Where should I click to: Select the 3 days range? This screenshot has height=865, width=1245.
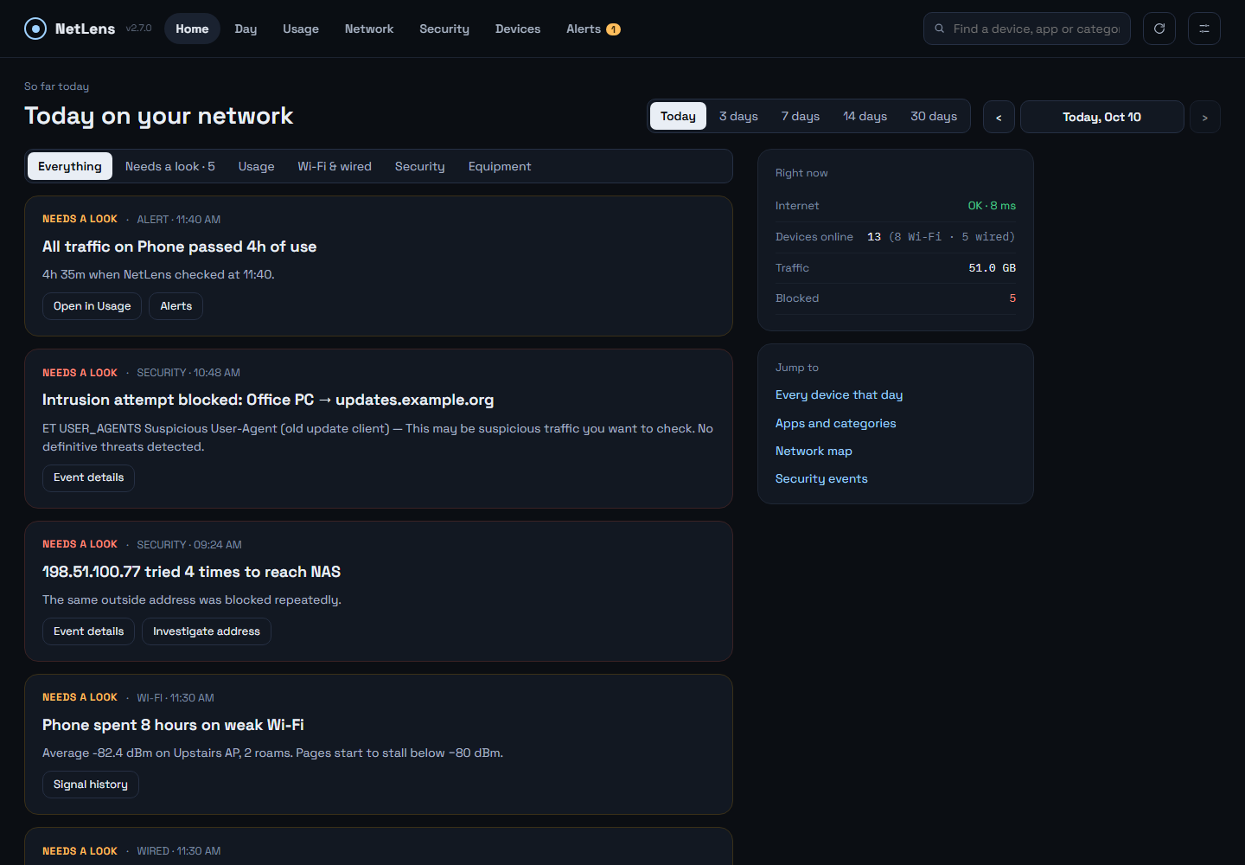click(738, 116)
